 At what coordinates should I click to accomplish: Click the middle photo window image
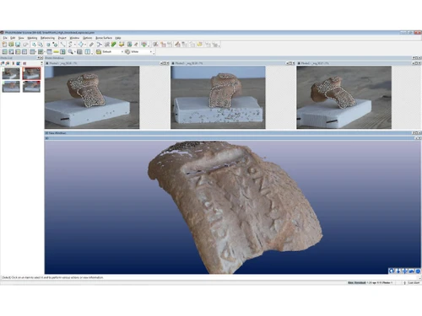[218, 98]
